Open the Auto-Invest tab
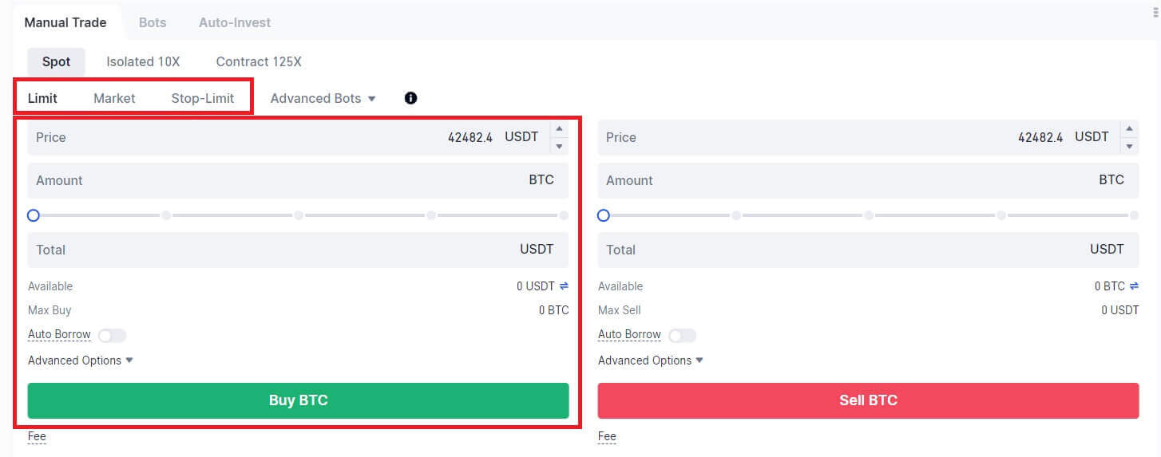The image size is (1161, 457). 235,22
